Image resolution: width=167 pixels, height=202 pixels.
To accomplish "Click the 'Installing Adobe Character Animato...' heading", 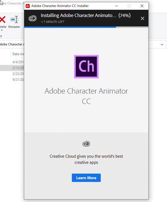I will click(78, 15).
